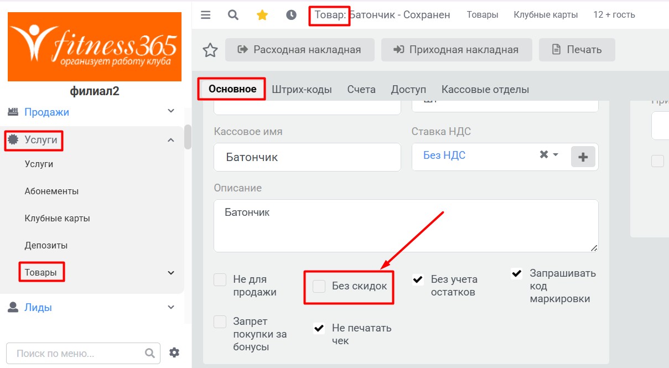Screen dimensions: 669x368
Task: Click the Услуги gear section icon
Action: 13,140
